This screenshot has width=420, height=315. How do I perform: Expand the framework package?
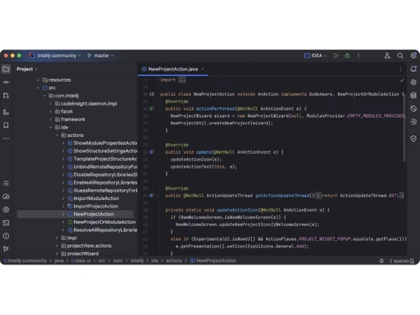click(x=50, y=119)
